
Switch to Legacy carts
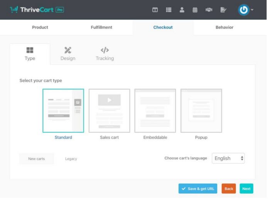coord(71,159)
